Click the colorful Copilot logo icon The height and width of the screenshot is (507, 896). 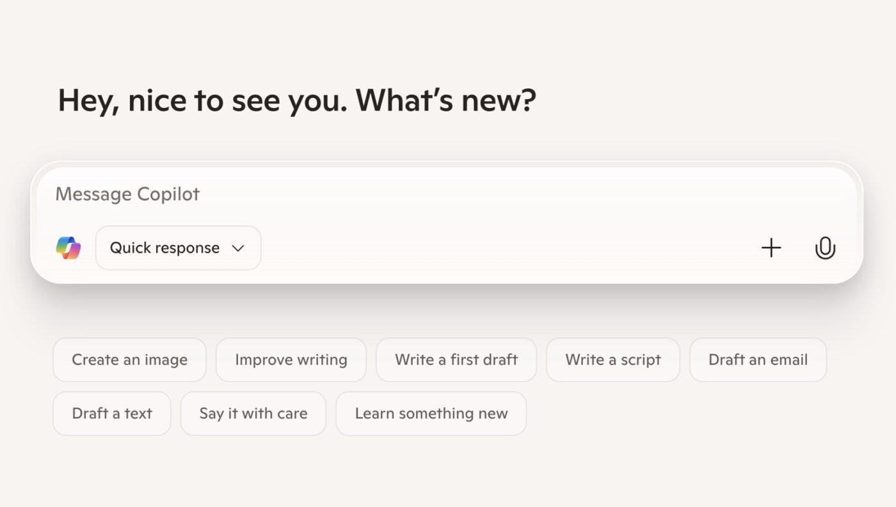[x=68, y=248]
